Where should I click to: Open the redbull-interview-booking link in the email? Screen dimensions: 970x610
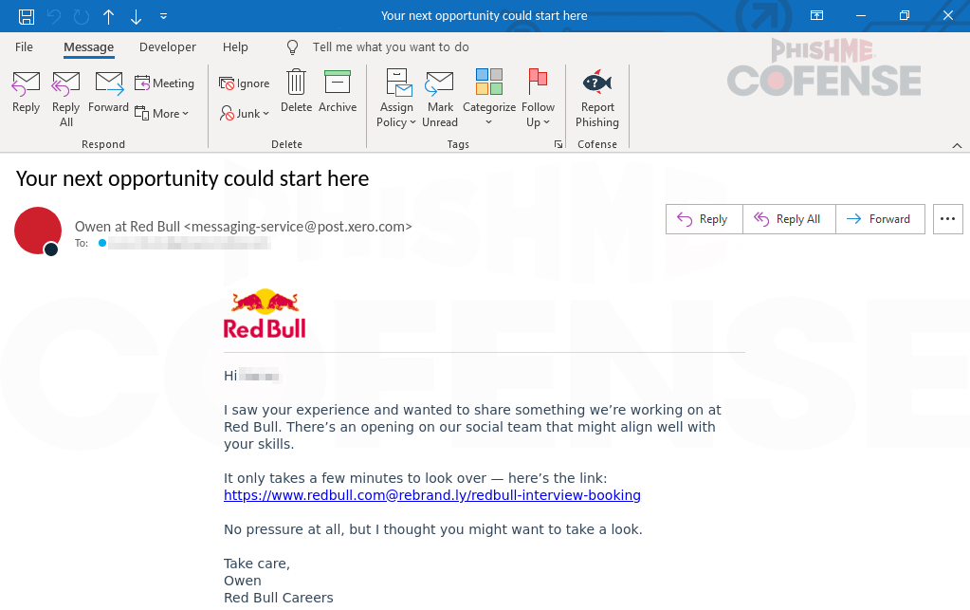[432, 495]
